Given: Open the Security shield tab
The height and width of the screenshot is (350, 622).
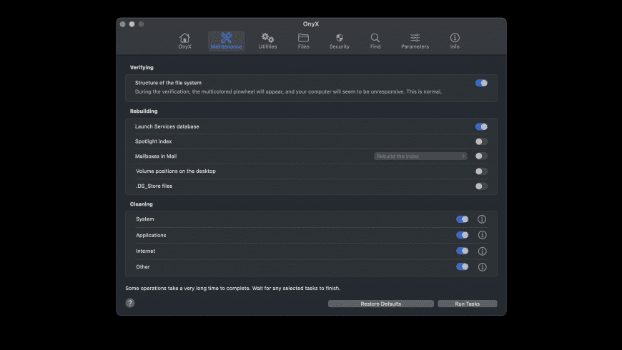Looking at the screenshot, I should (339, 41).
